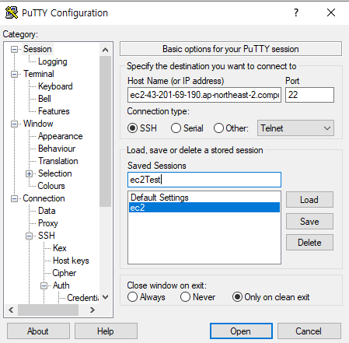The image size is (349, 343).
Task: Open the Credentials category
Action: click(x=83, y=298)
